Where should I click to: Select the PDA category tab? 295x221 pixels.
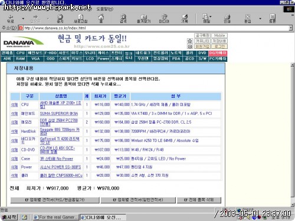pos(176,59)
